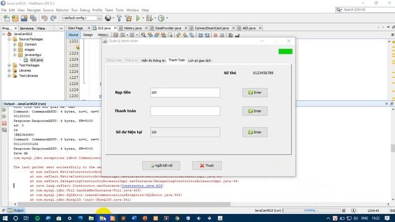Click the Undo arrow in main toolbar
395x222 pixels.
click(x=44, y=18)
